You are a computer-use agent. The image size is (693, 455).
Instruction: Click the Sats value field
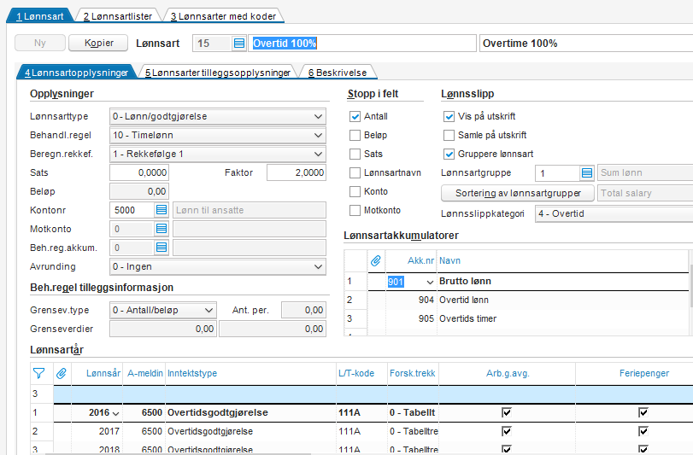coord(139,172)
